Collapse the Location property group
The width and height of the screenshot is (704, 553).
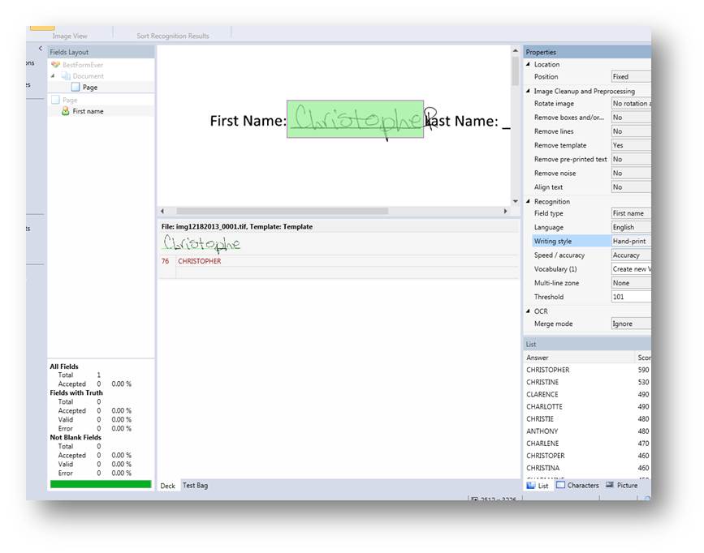point(529,65)
